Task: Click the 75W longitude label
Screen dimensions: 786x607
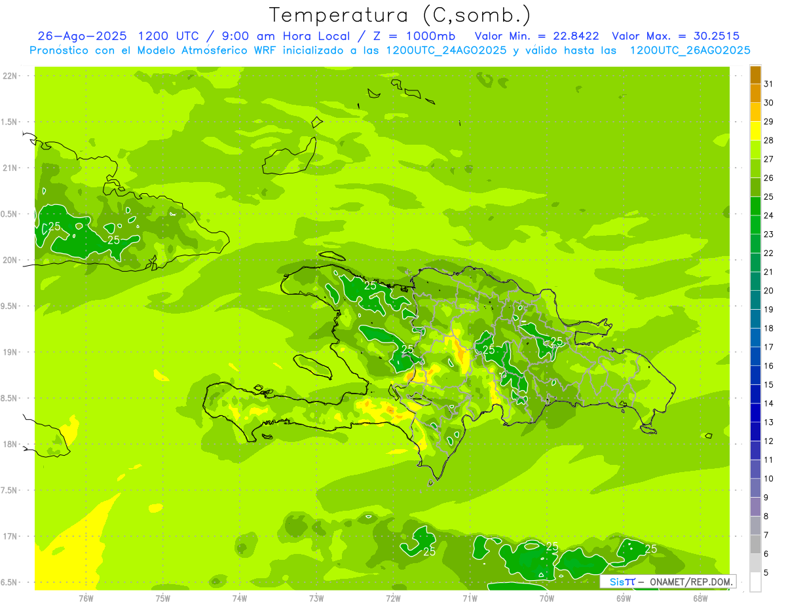Action: click(163, 598)
